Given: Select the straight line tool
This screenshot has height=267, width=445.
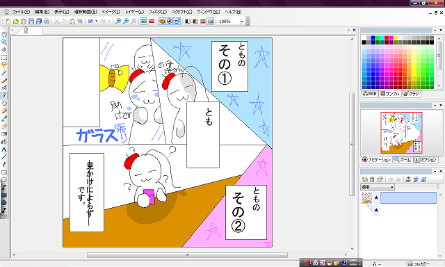Looking at the screenshot, I should coord(4,157).
